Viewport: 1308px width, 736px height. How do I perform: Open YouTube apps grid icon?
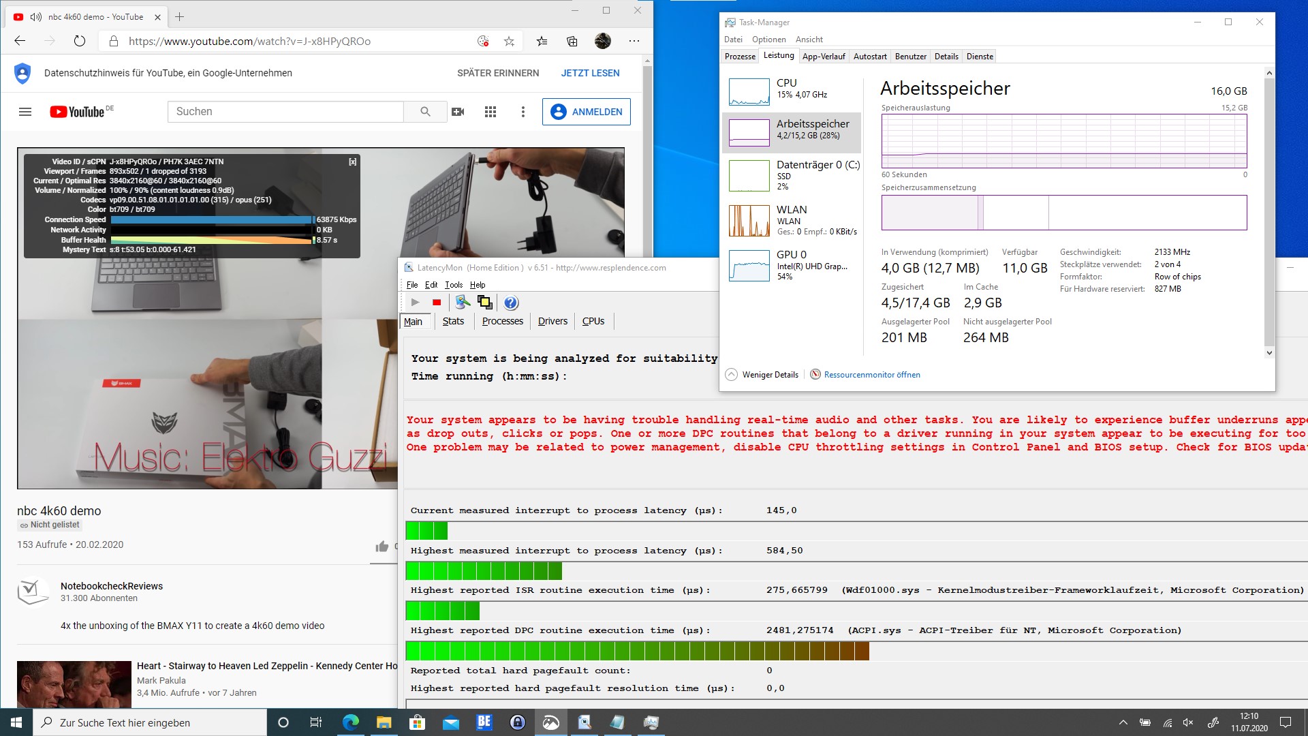[x=490, y=112]
